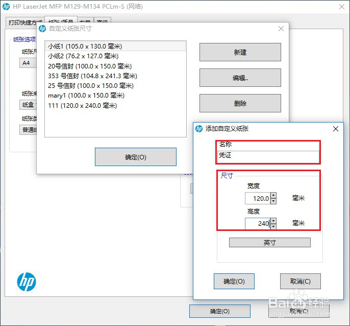Cancel the 添加自定义纸张 dialog with 取消(C)
Viewport: 350px width, 326px height.
(300, 281)
